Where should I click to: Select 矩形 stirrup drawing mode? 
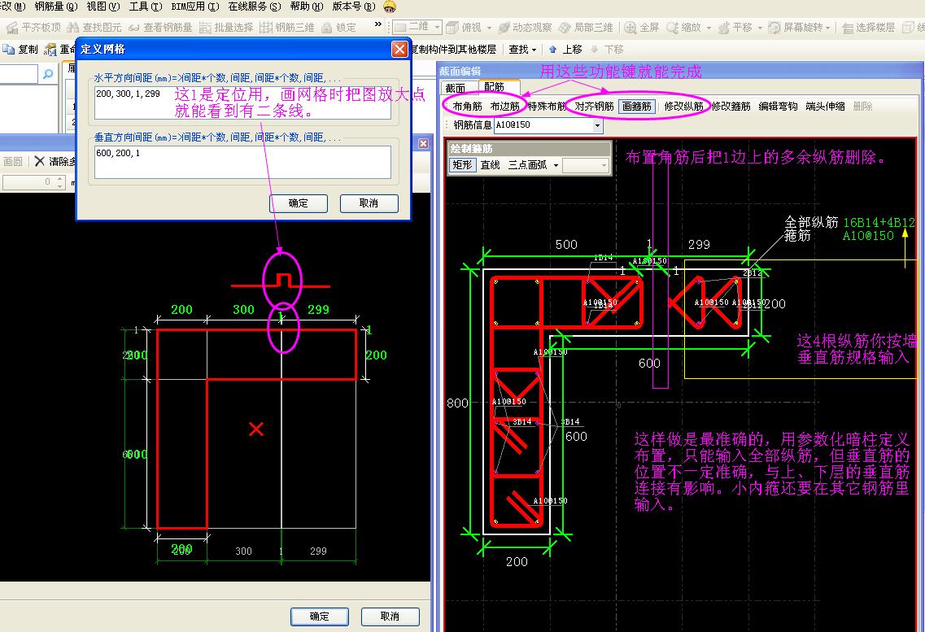[x=462, y=164]
